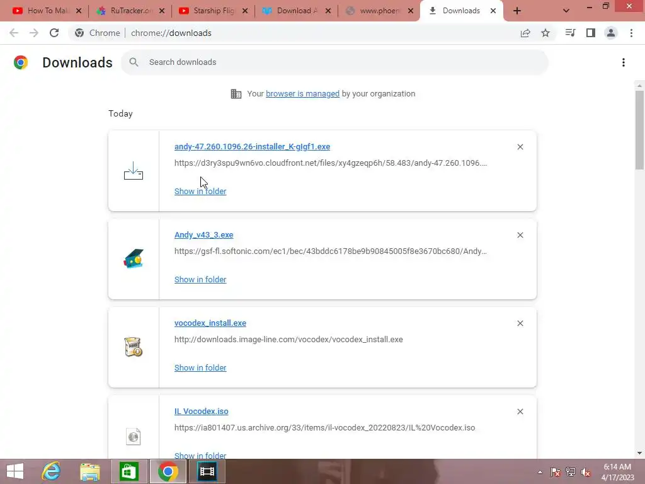Image resolution: width=645 pixels, height=484 pixels.
Task: Open the Chrome main three-dot menu
Action: click(631, 33)
